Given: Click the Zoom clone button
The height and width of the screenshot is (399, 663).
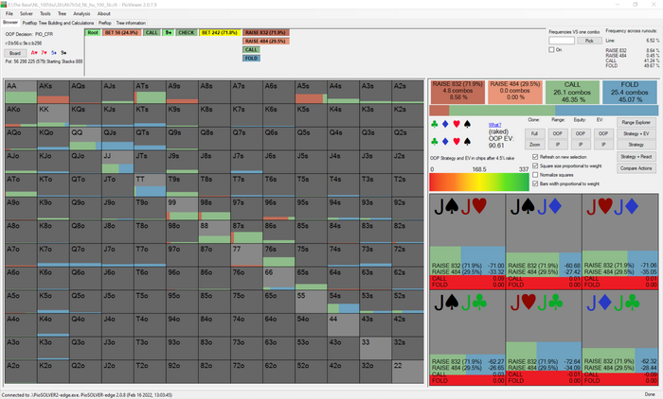Looking at the screenshot, I should [x=534, y=145].
